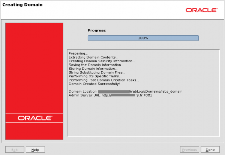
Task: Select 'Storing Domain Information...' line
Action: pos(93,69)
